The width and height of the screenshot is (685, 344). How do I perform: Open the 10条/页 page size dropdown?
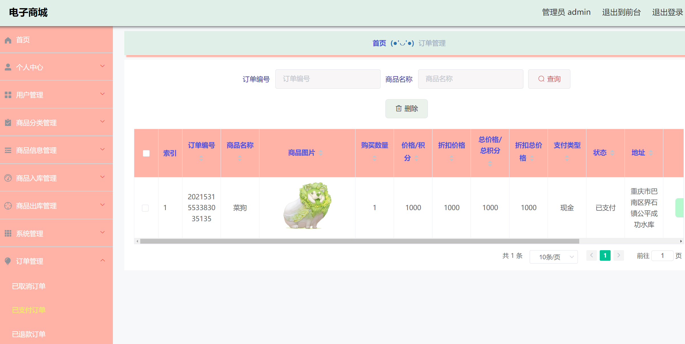(x=553, y=257)
